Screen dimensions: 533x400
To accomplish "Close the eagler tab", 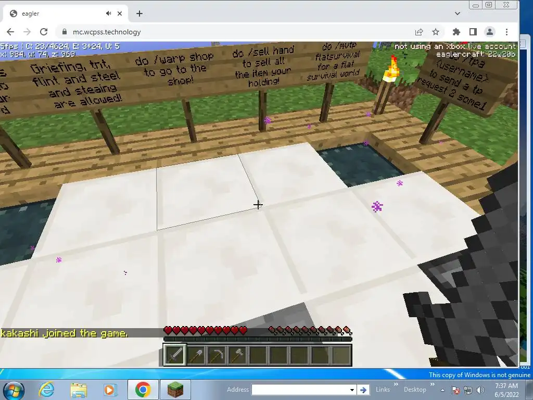I will [x=120, y=13].
